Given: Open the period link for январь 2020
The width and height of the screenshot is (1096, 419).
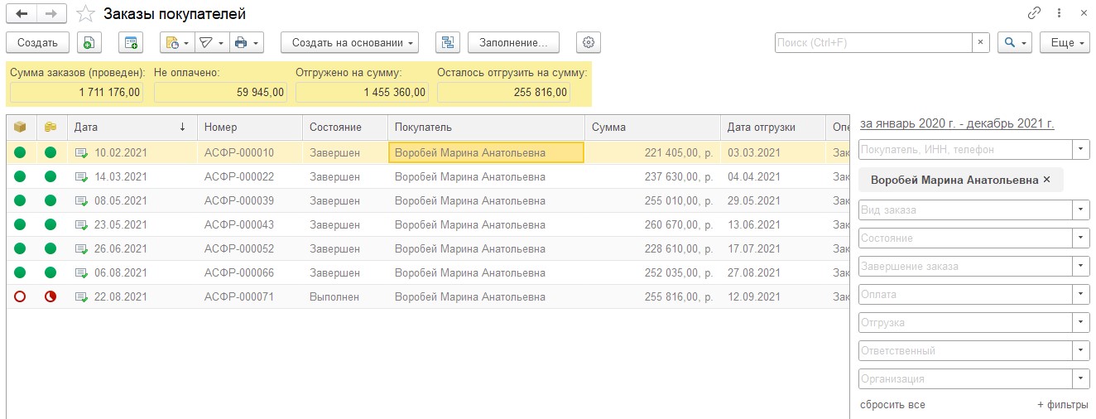Looking at the screenshot, I should click(957, 123).
